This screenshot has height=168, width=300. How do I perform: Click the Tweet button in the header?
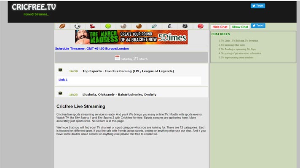pos(258,6)
